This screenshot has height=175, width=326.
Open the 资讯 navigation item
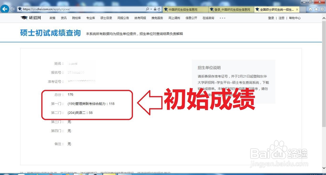(64, 18)
